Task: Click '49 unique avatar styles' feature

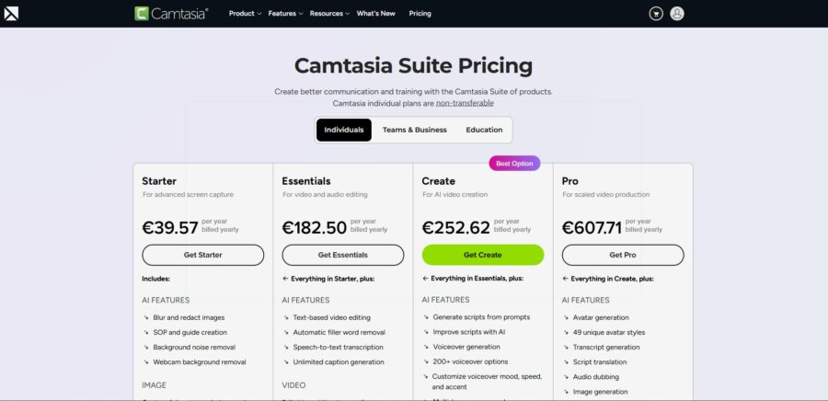Action: tap(609, 332)
